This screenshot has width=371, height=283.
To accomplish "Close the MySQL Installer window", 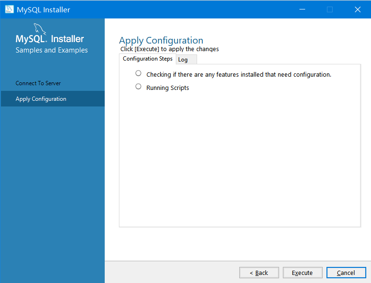I will coord(357,9).
